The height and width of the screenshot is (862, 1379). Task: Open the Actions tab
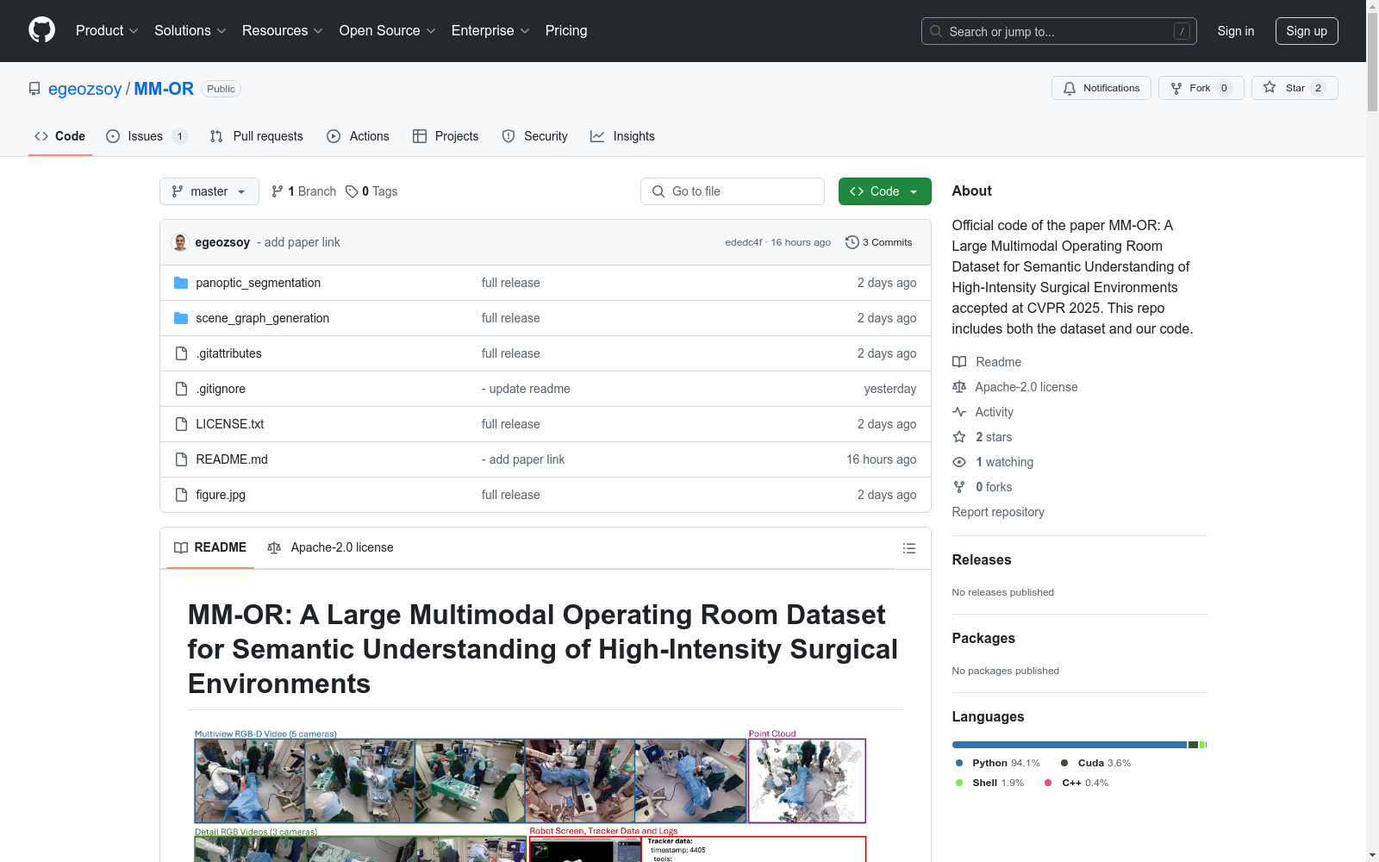click(359, 136)
